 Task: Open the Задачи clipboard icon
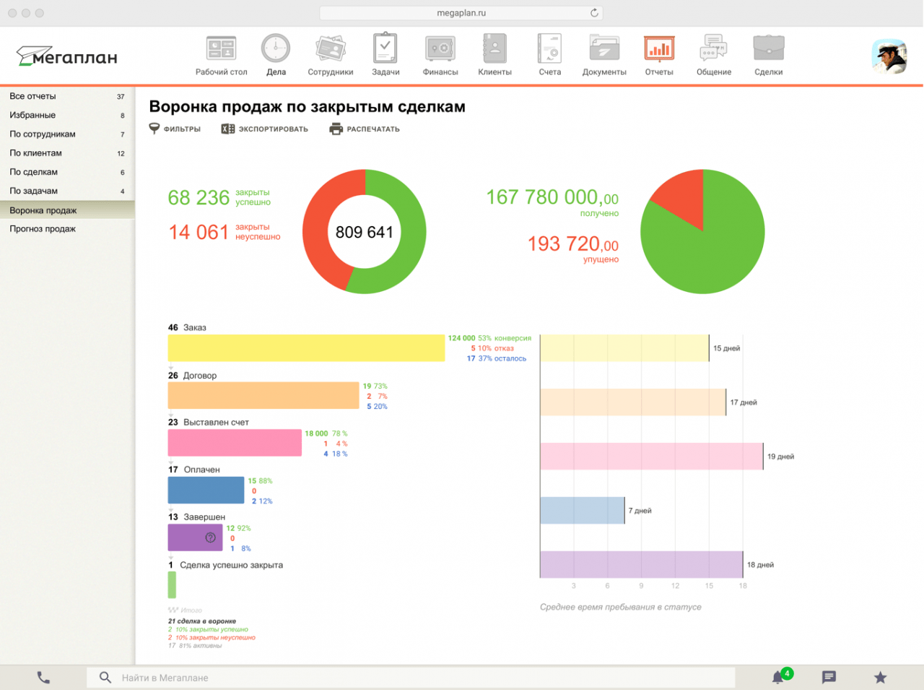pos(385,48)
